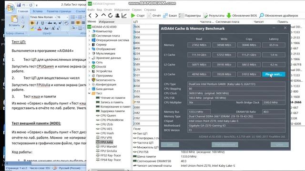
Task: Click the language indicator Русский (Россия)
Action: click(70, 168)
